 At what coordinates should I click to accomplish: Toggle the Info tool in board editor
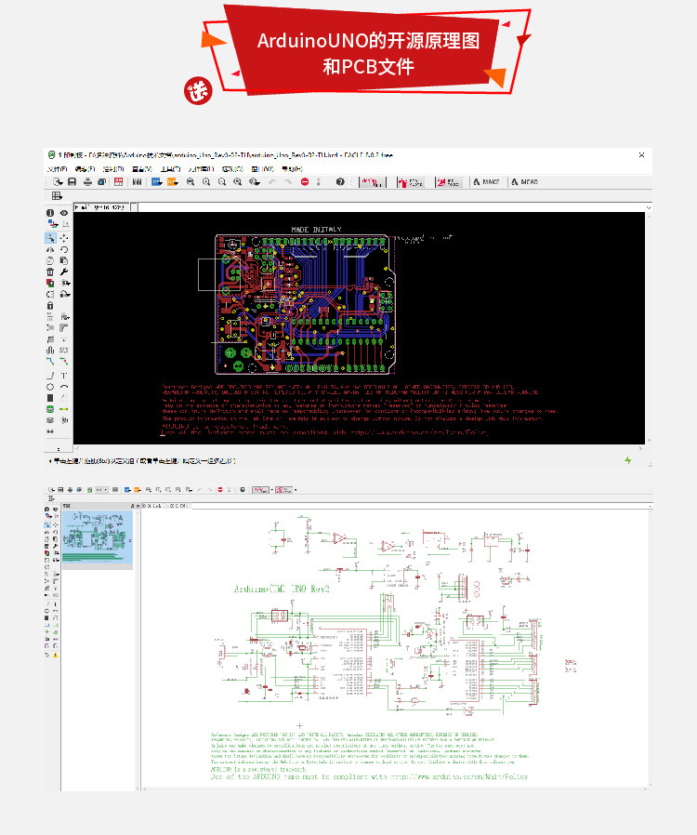(50, 213)
